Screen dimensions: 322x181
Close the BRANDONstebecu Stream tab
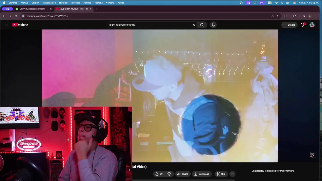(x=51, y=9)
